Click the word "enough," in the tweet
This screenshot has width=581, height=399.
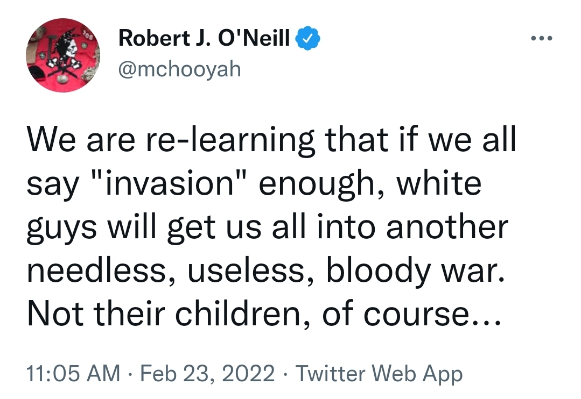[x=325, y=183]
